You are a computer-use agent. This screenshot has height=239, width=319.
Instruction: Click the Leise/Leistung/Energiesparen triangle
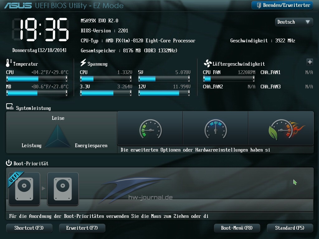click(58, 136)
